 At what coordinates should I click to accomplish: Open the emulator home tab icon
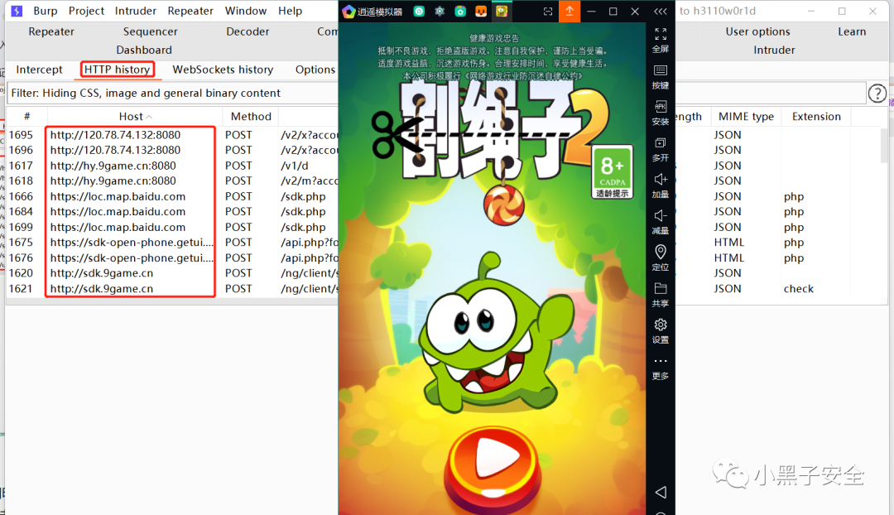(x=419, y=11)
